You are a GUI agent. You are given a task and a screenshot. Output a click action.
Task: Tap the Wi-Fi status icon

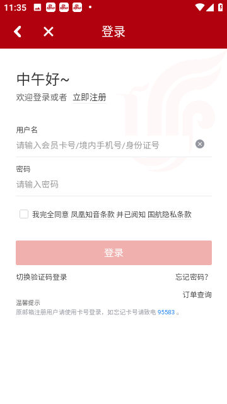[200, 7]
